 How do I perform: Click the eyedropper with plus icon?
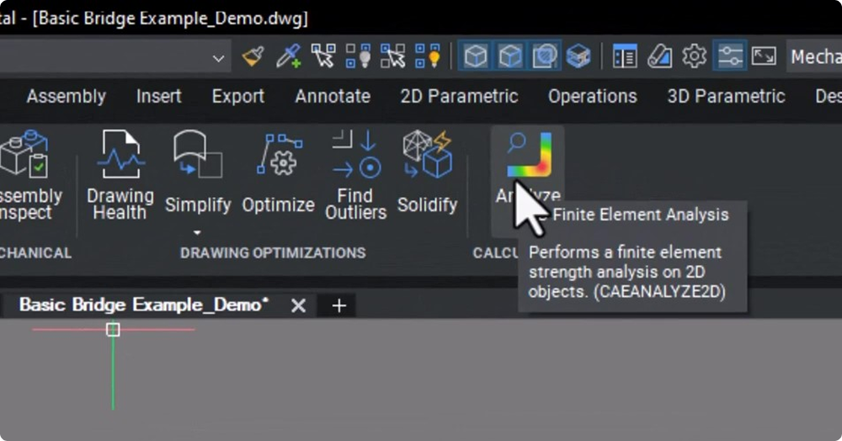click(x=288, y=56)
